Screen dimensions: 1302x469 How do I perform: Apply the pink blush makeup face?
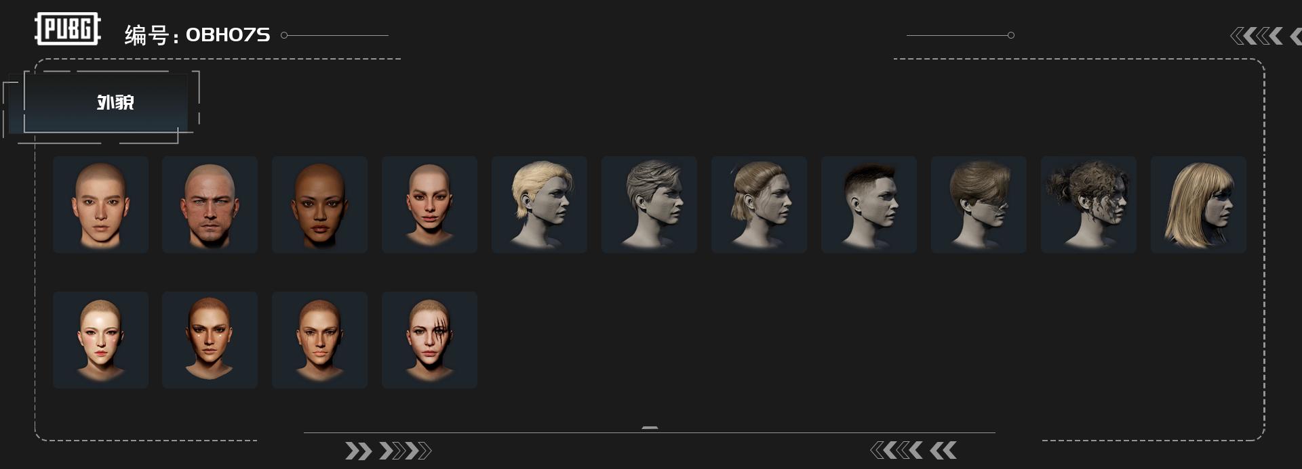[x=100, y=340]
